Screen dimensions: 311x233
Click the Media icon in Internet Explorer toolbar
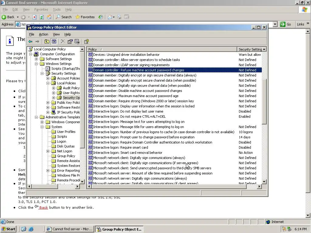click(101, 17)
